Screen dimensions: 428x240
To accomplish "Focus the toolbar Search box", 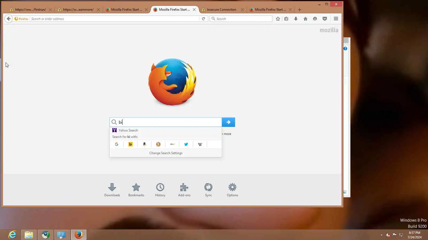I will 241,19.
